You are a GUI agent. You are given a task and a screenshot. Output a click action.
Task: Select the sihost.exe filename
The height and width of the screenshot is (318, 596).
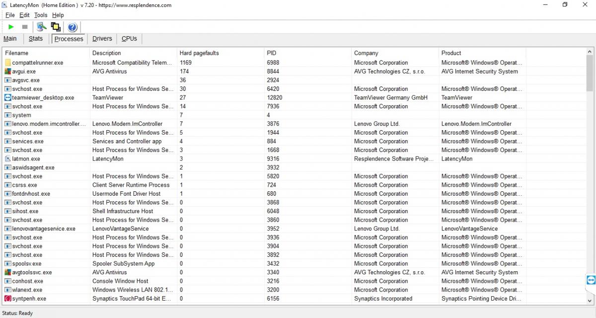[25, 211]
